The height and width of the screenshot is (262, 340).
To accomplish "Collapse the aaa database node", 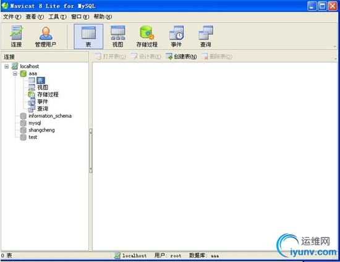I will click(x=15, y=73).
